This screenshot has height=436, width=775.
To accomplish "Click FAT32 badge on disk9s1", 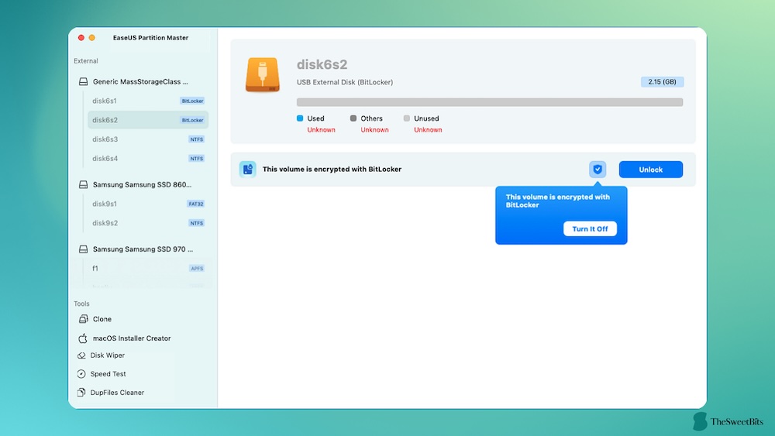I will click(x=196, y=204).
